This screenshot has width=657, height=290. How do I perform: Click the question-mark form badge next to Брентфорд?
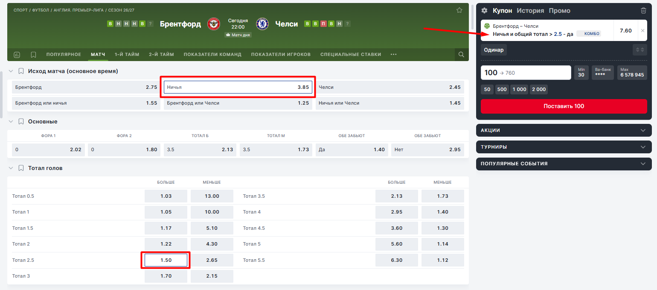[x=150, y=24]
